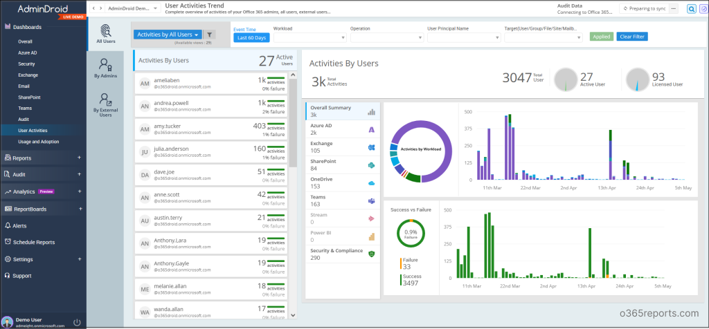Select the amy.tucker user row
This screenshot has height=329, width=709.
click(x=211, y=129)
